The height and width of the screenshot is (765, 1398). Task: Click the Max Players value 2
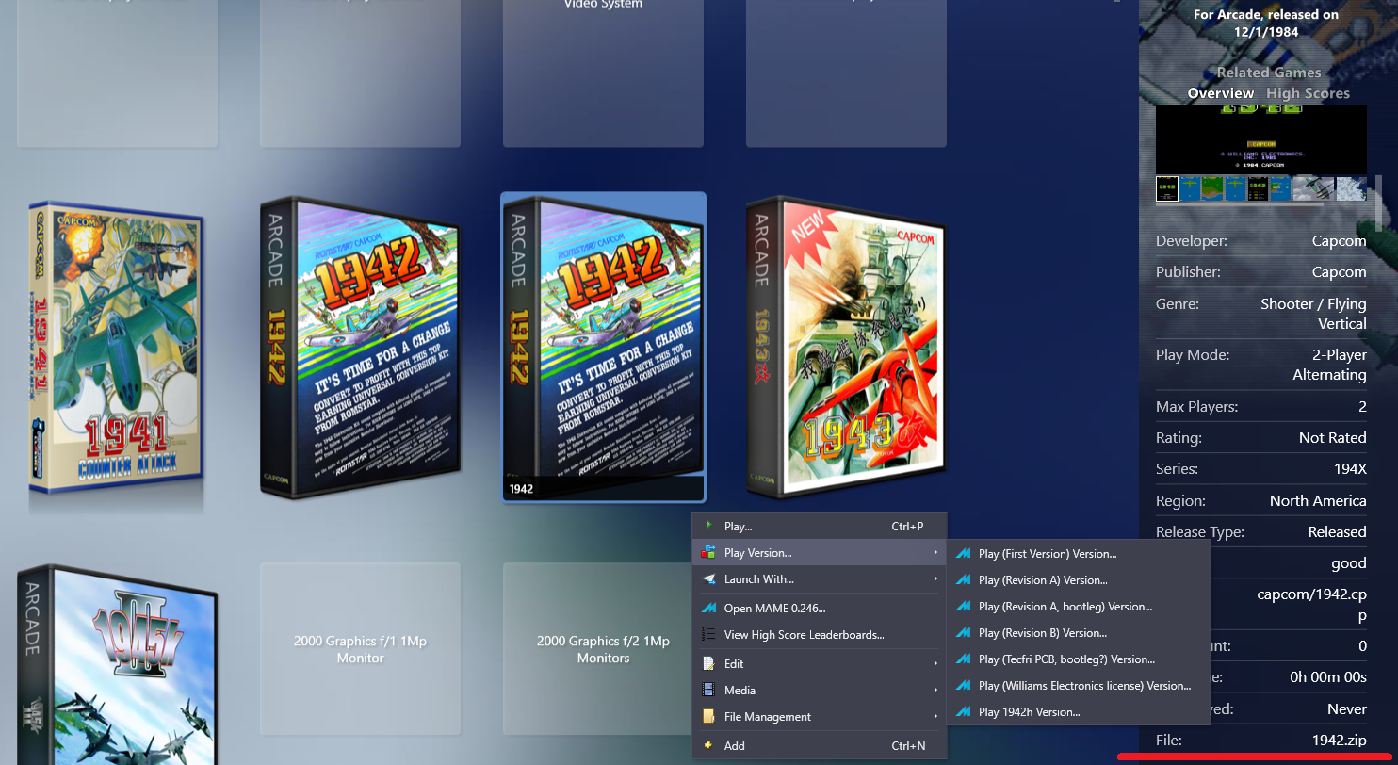pos(1362,407)
